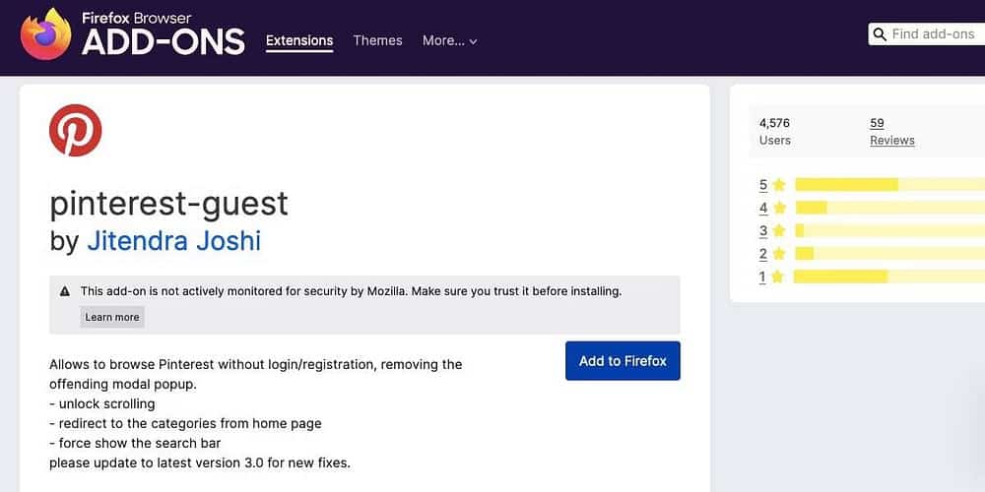Select the rating number 2 link
Screen dimensions: 985x492
point(762,254)
